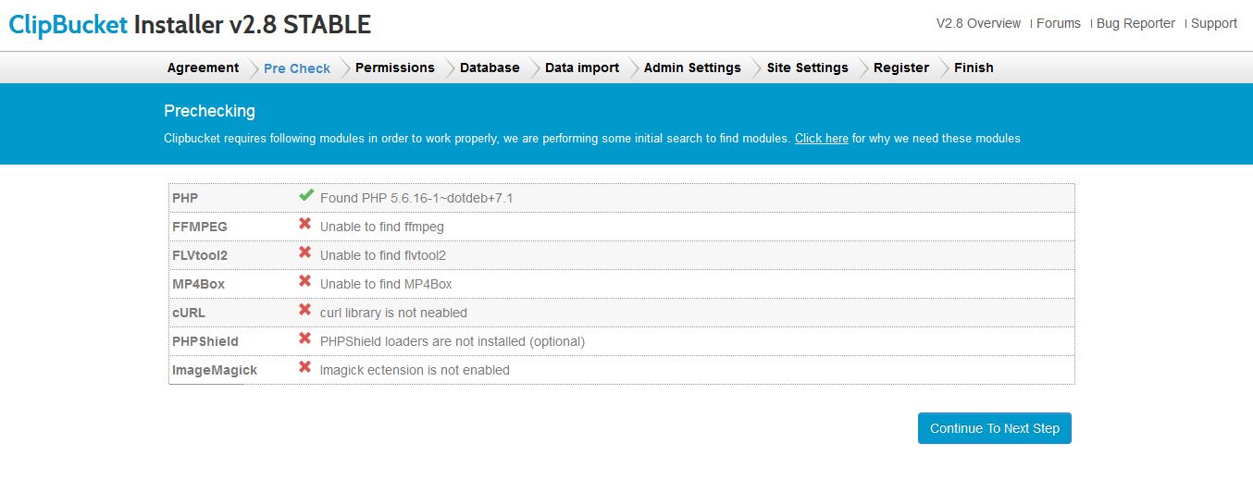Click the red X next to FLVtool2
The image size is (1253, 480).
pos(304,252)
